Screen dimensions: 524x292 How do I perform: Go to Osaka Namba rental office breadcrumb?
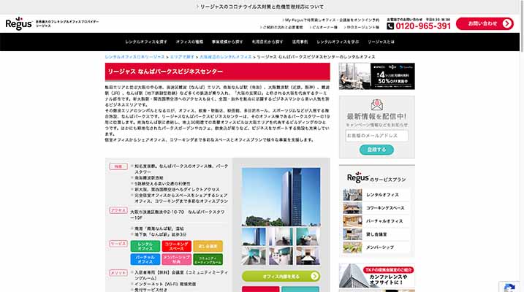coord(226,57)
